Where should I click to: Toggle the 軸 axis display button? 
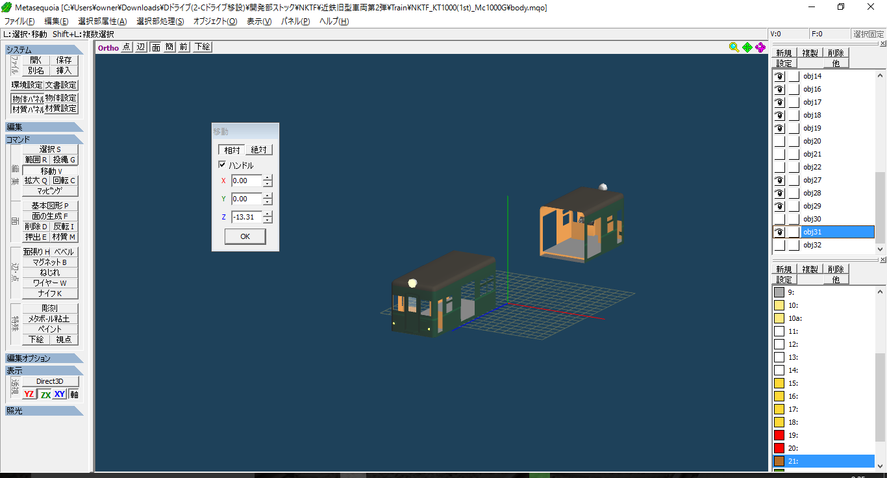coord(74,394)
